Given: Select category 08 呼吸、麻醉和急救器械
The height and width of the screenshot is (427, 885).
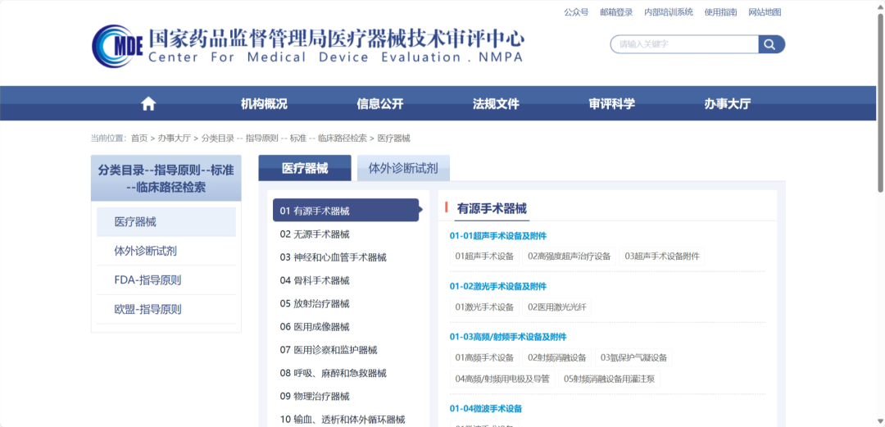Looking at the screenshot, I should tap(333, 373).
